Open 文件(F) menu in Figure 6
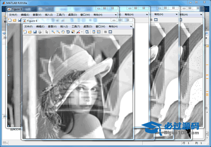The image size is (211, 147). [28, 26]
